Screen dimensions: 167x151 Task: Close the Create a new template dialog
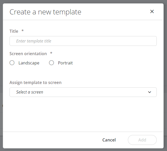point(152,12)
